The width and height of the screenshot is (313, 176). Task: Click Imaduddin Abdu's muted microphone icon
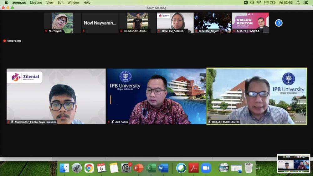pos(121,31)
